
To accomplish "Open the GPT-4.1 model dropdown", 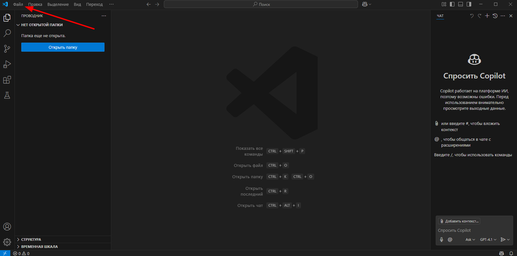I will pyautogui.click(x=488, y=240).
